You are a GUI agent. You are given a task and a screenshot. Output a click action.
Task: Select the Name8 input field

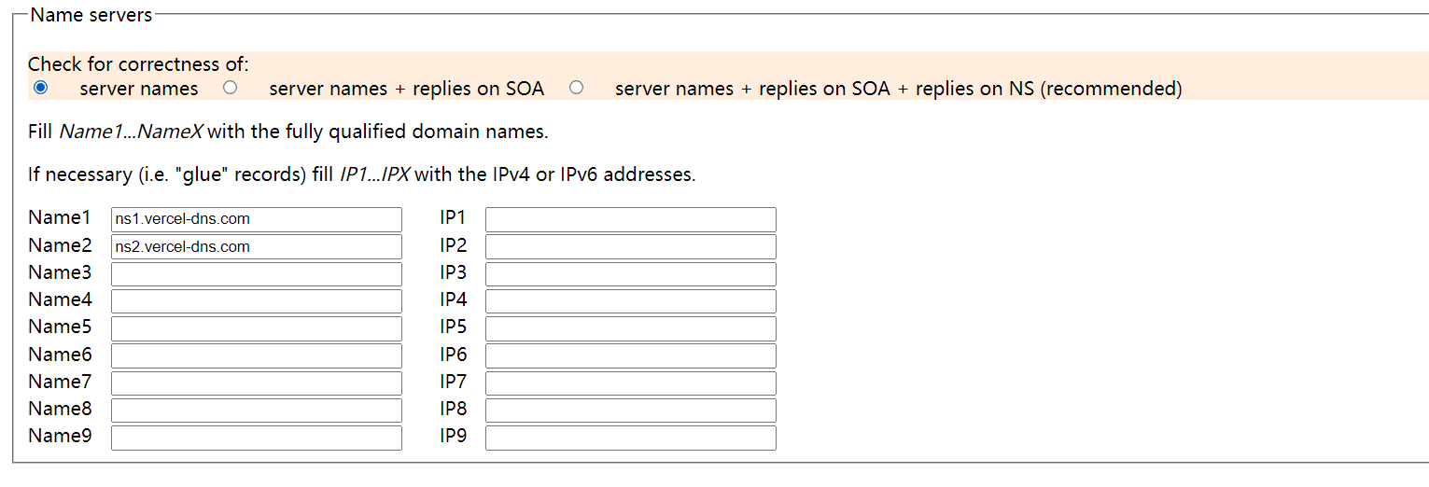point(256,410)
